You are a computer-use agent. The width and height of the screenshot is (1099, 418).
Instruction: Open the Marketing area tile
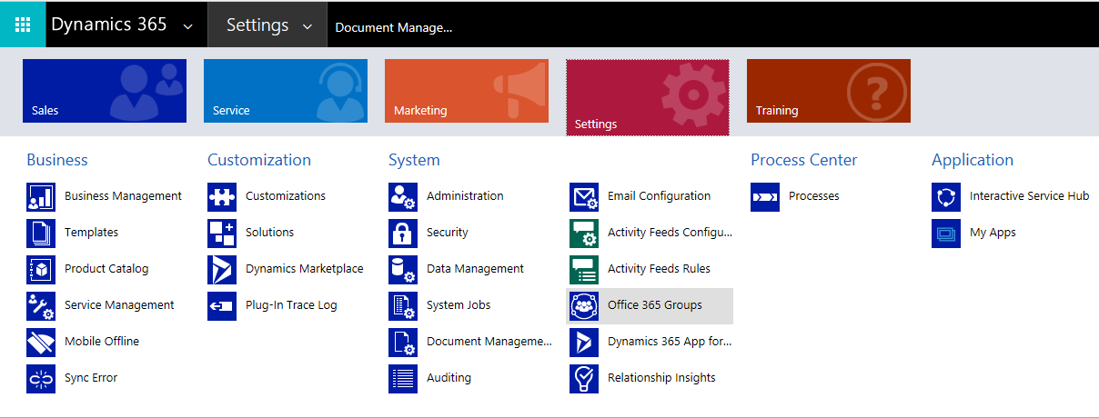[467, 91]
